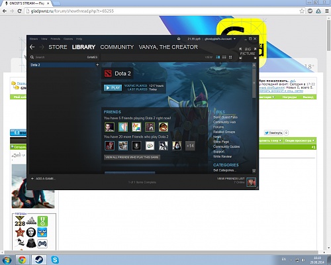The height and width of the screenshot is (265, 331).
Task: Click the Steam forward arrow
Action: (42, 47)
